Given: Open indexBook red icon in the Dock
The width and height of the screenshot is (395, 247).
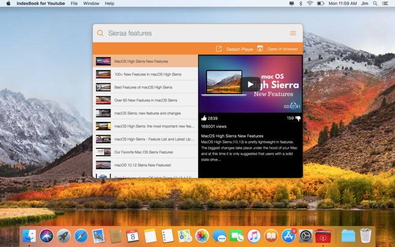Looking at the screenshot, I should 323,236.
